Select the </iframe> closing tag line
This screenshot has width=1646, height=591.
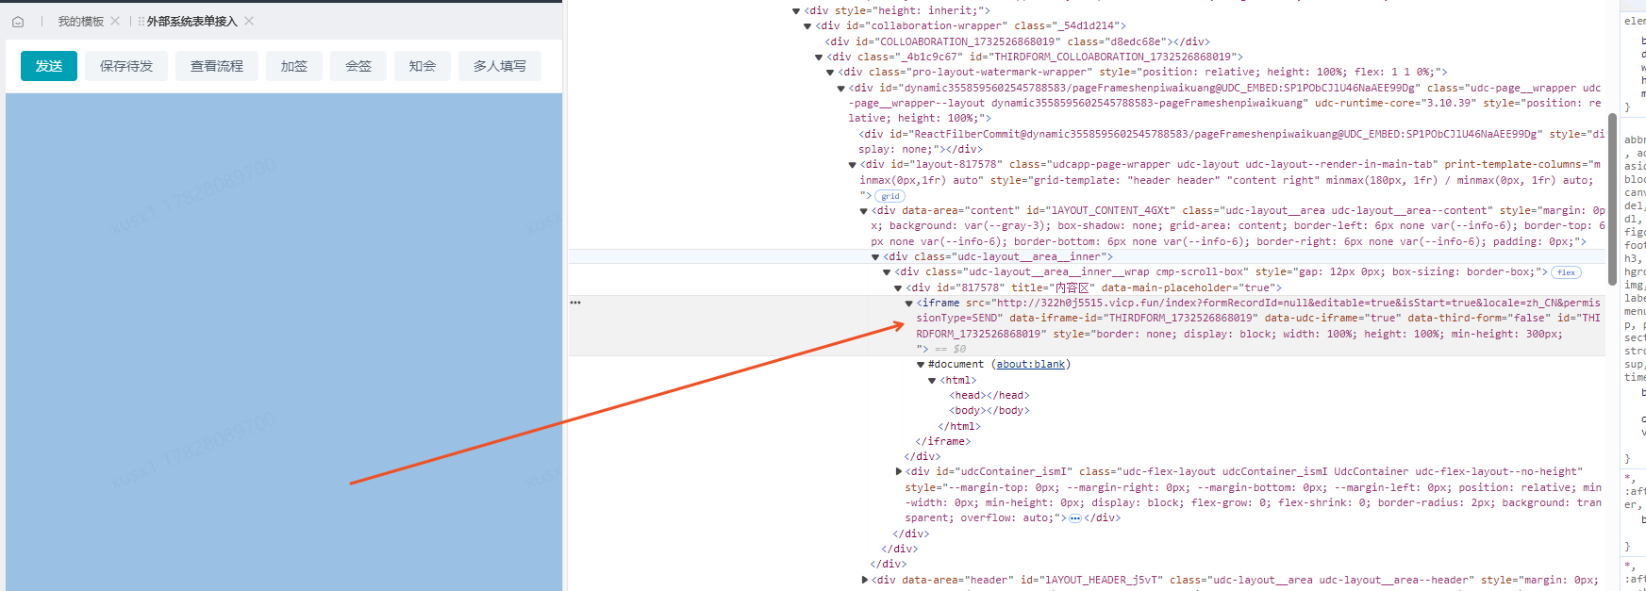[943, 442]
